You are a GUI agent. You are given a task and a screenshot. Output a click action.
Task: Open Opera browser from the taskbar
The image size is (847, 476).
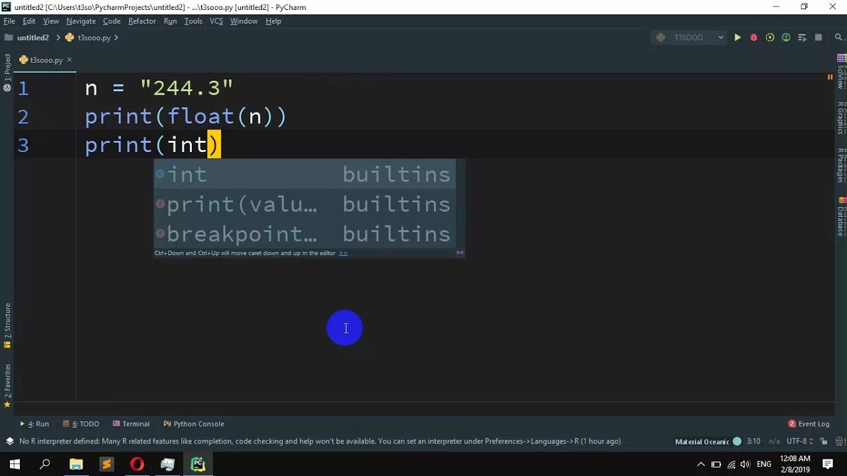pyautogui.click(x=137, y=464)
